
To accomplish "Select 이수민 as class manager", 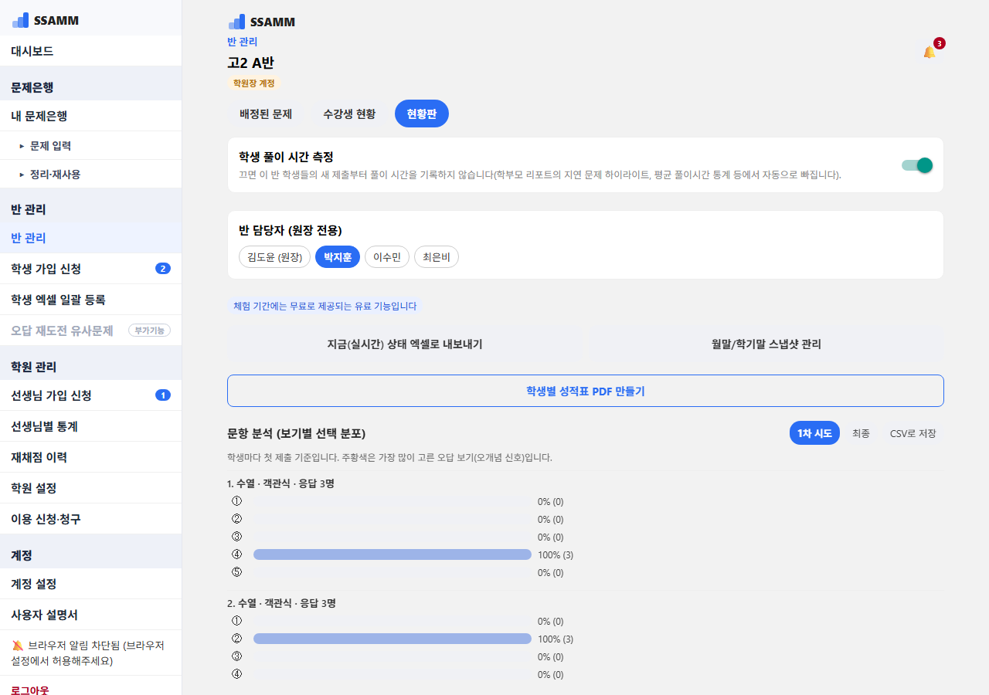I will (x=387, y=257).
